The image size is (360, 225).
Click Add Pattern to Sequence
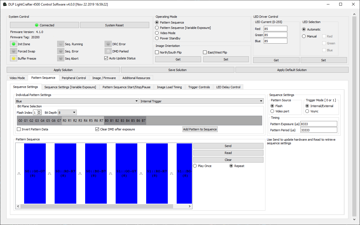[200, 129]
